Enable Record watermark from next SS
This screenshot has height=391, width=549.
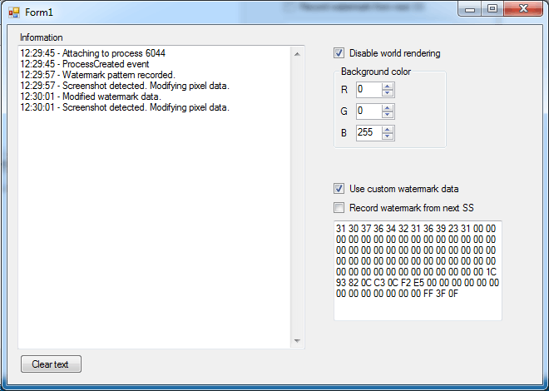(339, 208)
